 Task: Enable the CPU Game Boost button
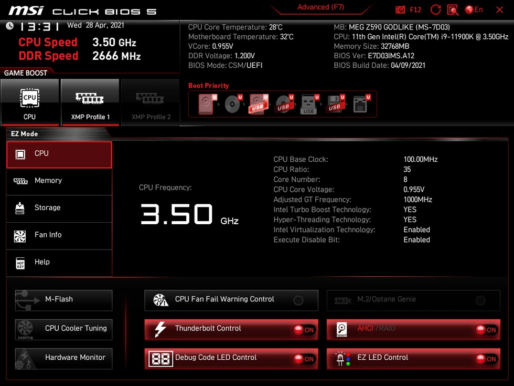[30, 102]
